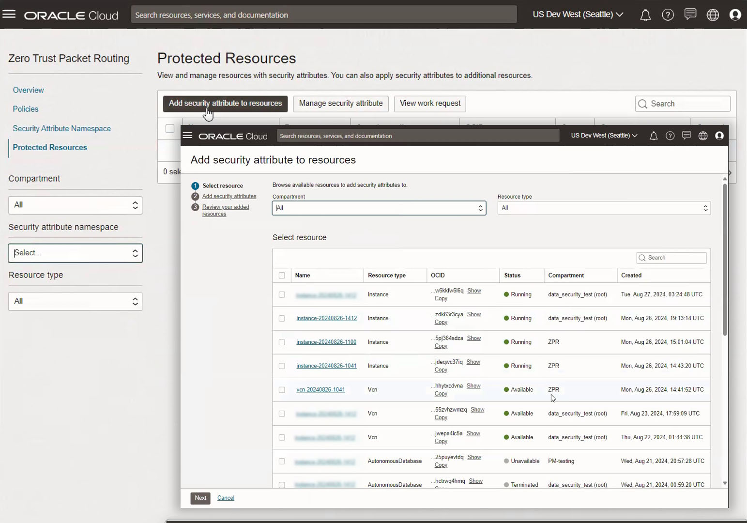Select Policies in the sidebar
Viewport: 747px width, 523px height.
[25, 109]
